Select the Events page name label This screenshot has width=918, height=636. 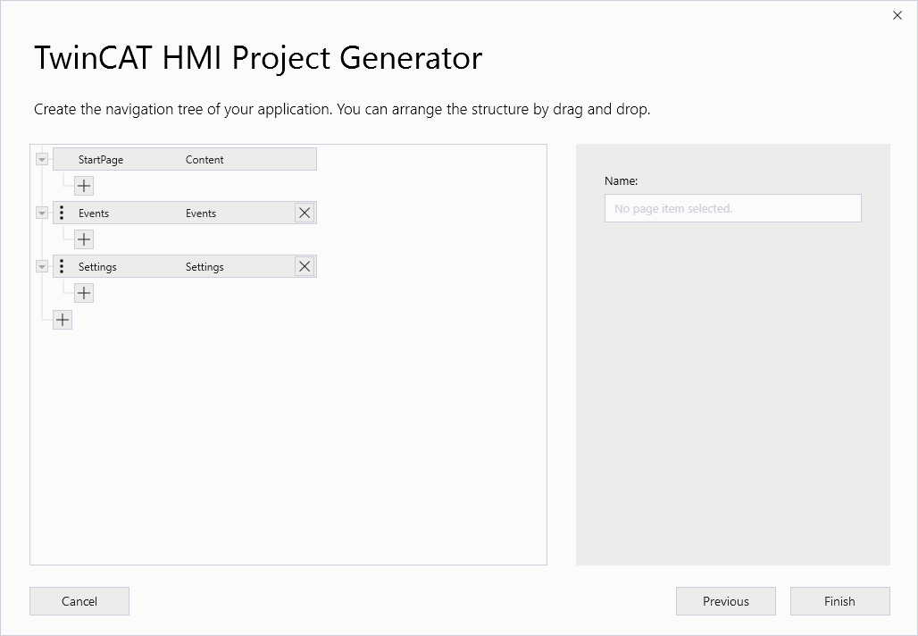tap(94, 213)
